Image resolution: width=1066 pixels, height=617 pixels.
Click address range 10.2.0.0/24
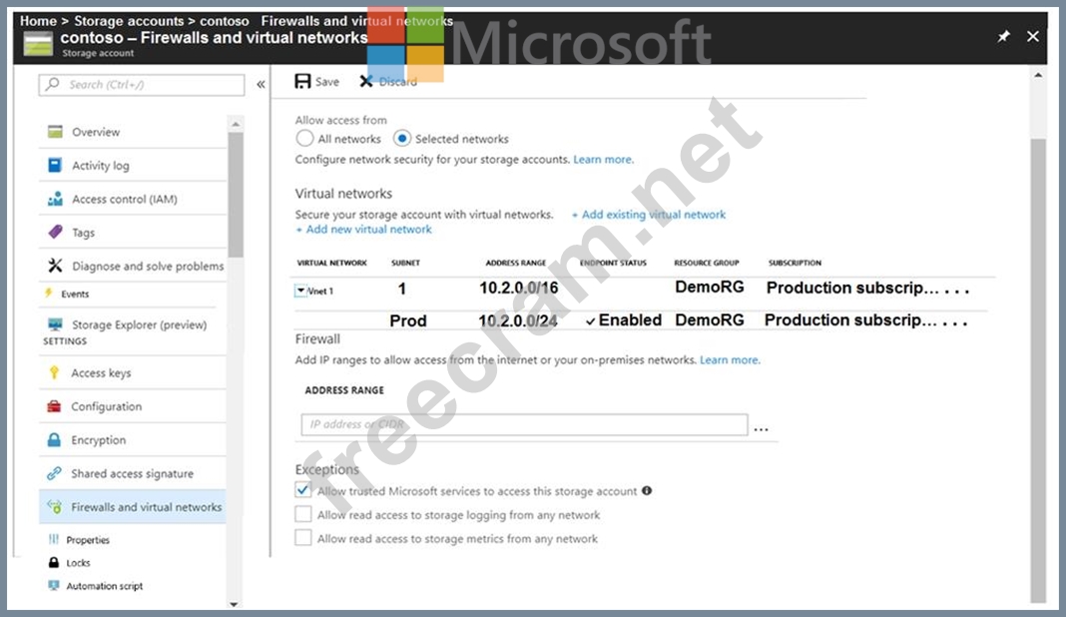click(x=518, y=320)
